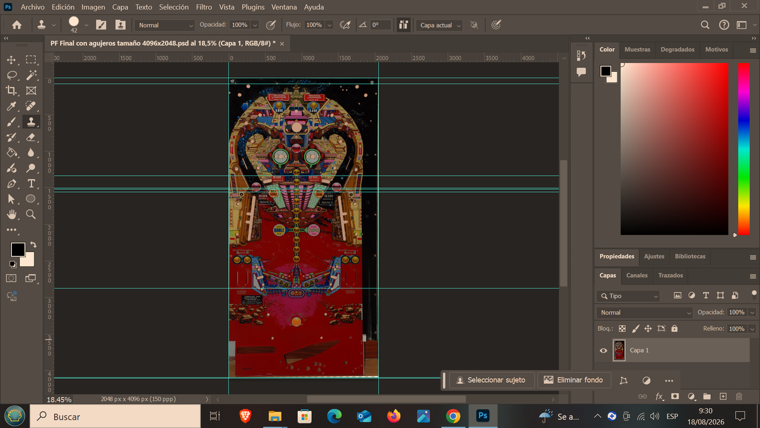Select the Dodge tool
This screenshot has height=428, width=760.
point(31,168)
